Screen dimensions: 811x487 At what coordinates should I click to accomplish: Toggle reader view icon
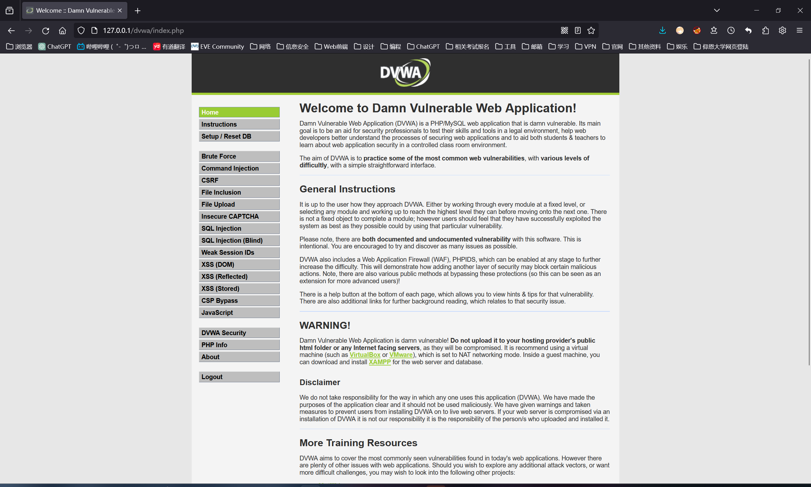578,30
